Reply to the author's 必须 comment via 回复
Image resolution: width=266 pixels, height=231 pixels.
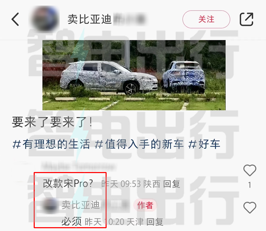pyautogui.click(x=155, y=222)
